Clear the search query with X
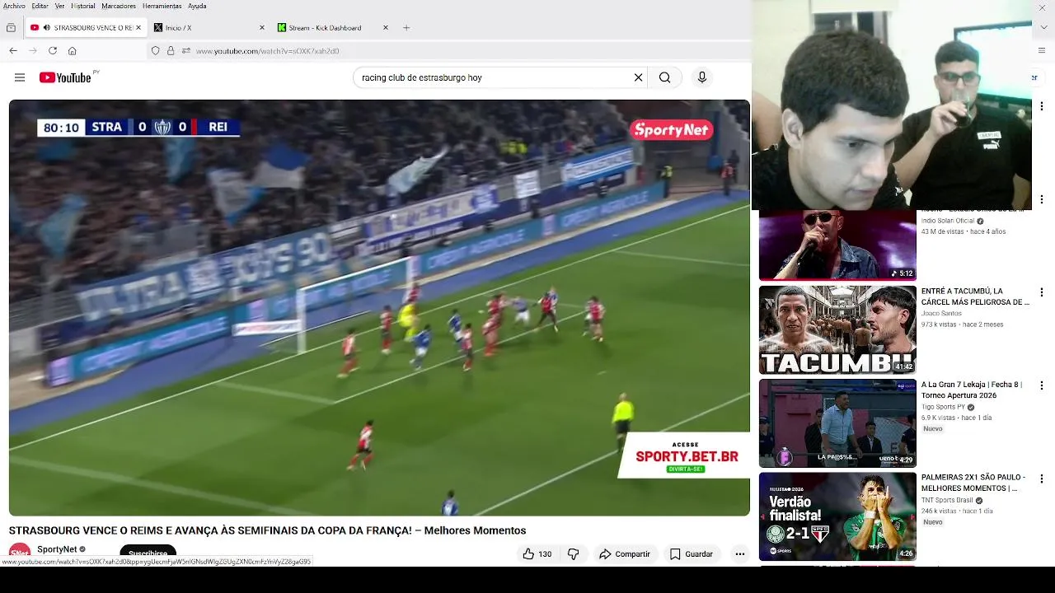 click(638, 77)
